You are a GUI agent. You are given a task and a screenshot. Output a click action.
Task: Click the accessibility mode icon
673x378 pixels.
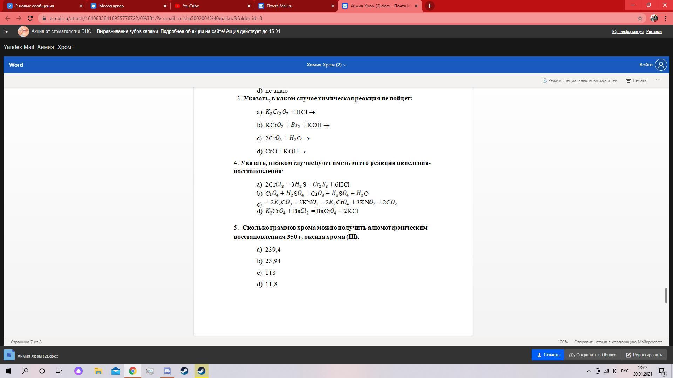click(544, 80)
